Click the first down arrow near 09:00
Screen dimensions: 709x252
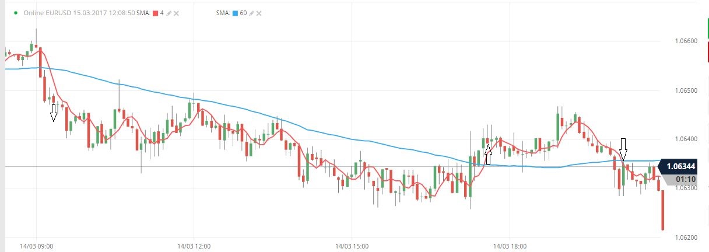54,113
